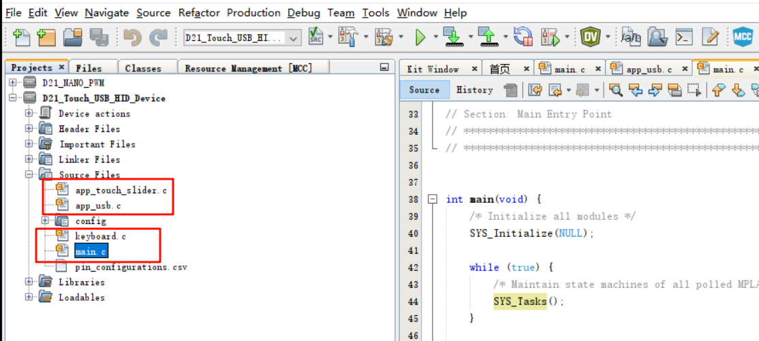Click the Read Device Memory upload icon
Image resolution: width=759 pixels, height=341 pixels.
(488, 37)
